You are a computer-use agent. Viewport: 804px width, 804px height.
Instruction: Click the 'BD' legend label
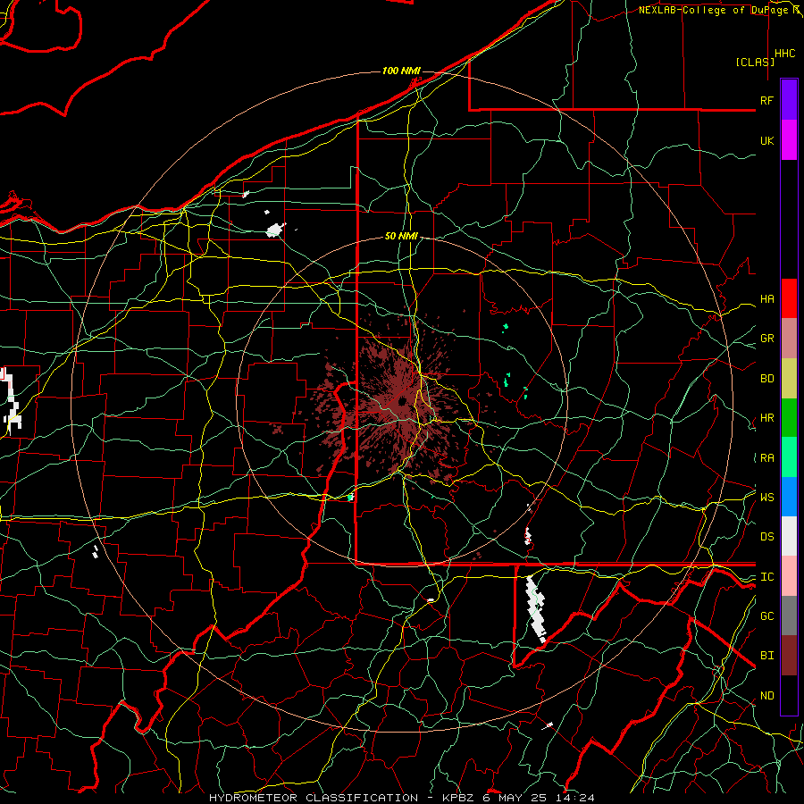(x=766, y=379)
